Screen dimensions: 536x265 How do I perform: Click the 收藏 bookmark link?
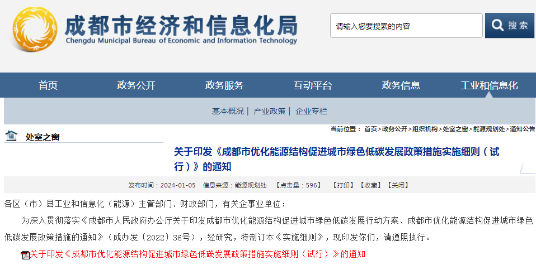click(370, 185)
